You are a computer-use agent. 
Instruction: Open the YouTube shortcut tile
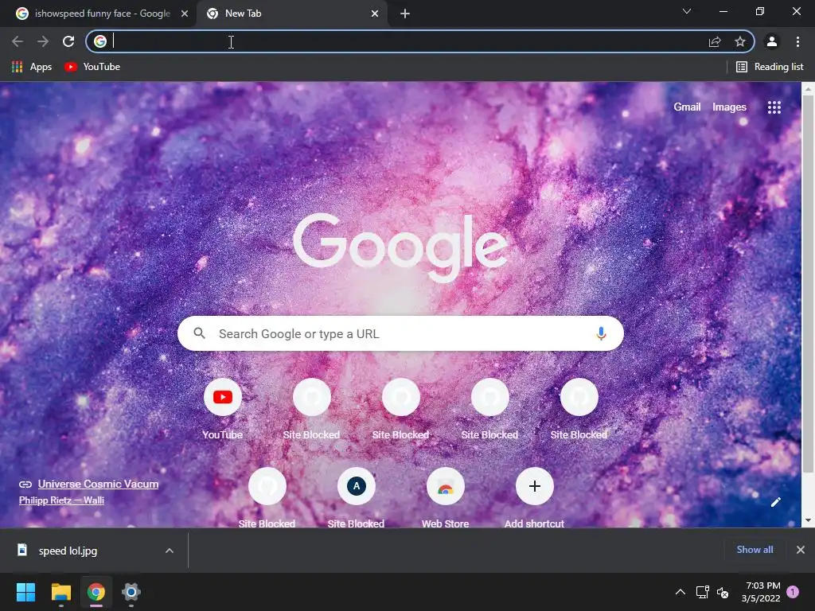point(223,410)
